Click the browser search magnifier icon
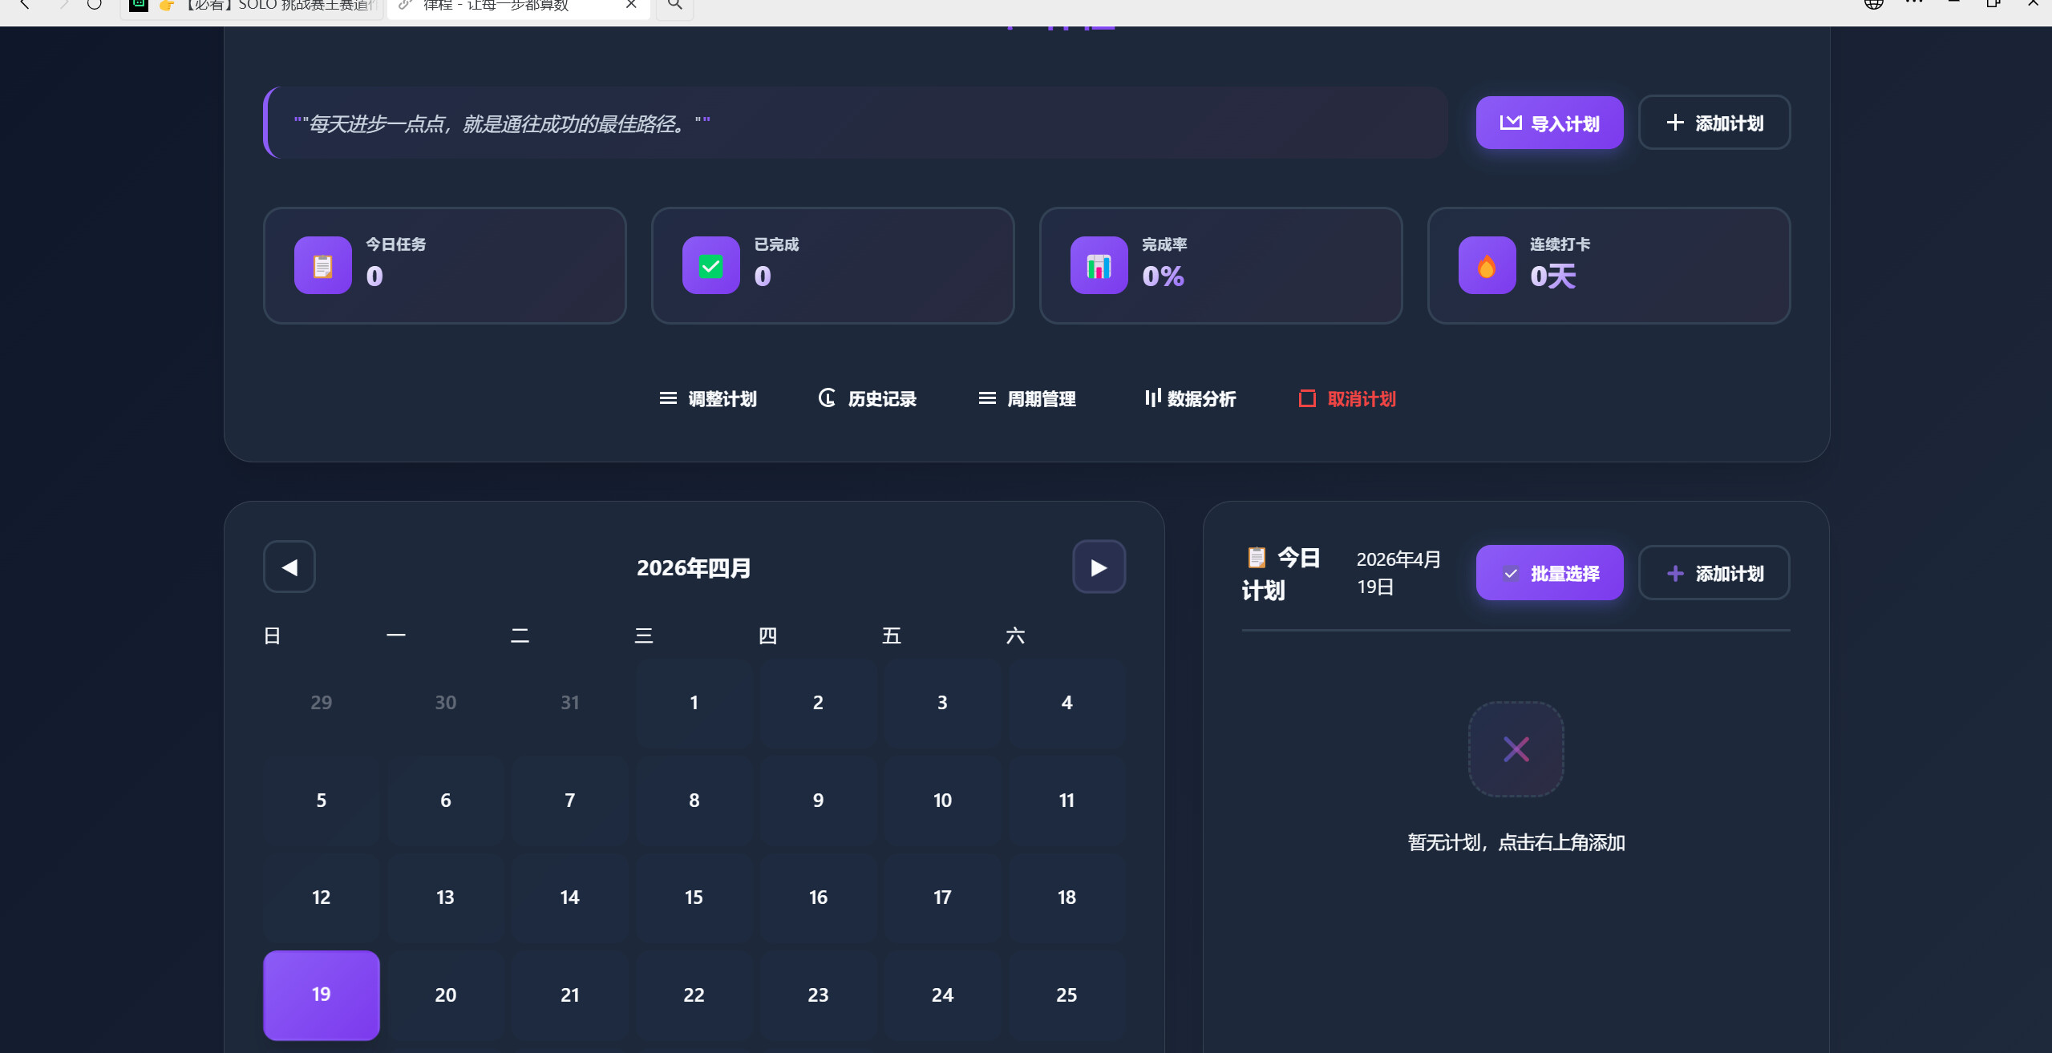Viewport: 2052px width, 1053px height. coord(675,6)
